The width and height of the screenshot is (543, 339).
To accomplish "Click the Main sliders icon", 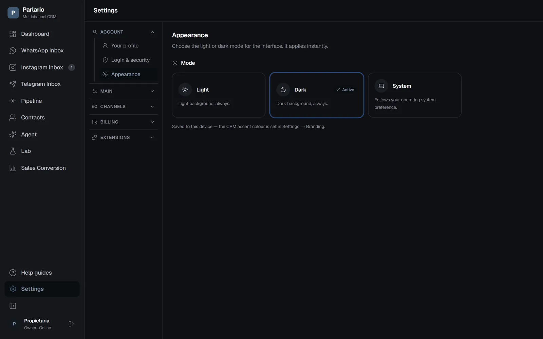I will tap(95, 91).
